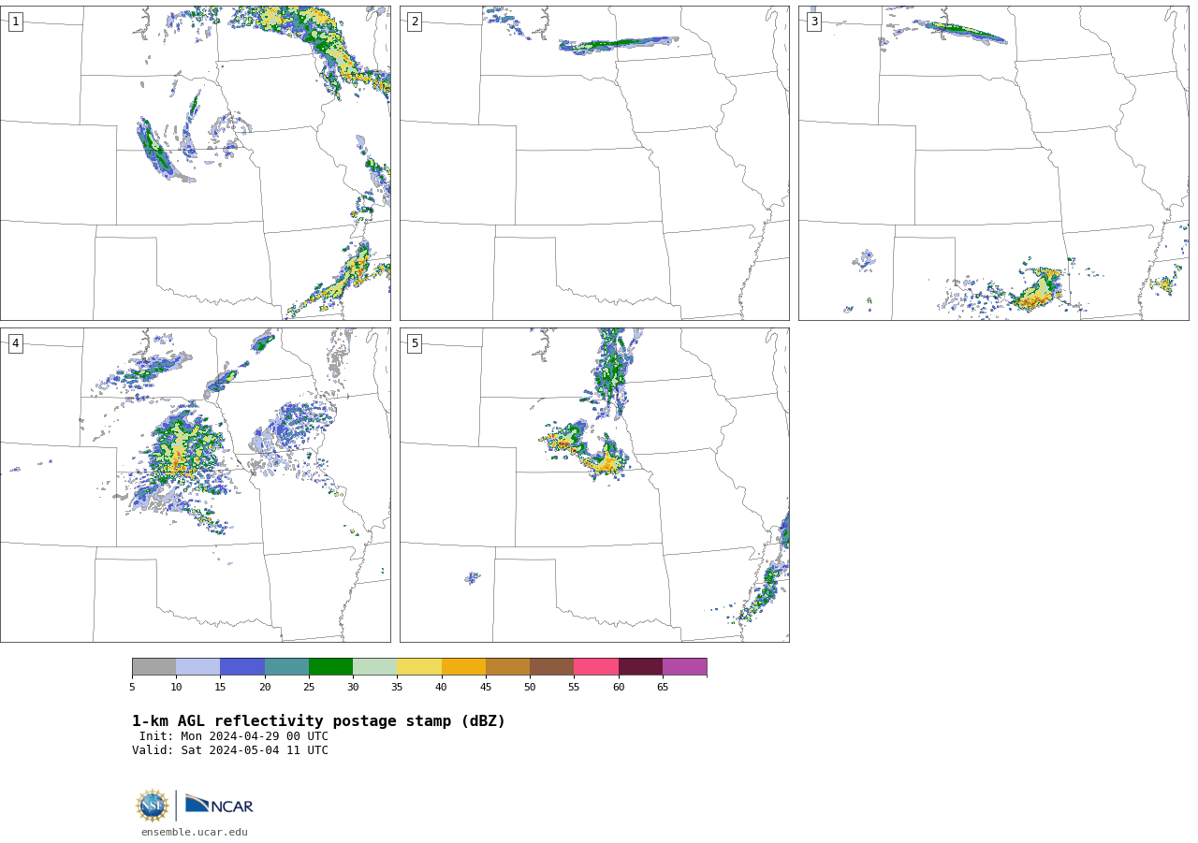Click the tan 45-50 dBZ swatch
Viewport: 1198px width, 843px height.
click(507, 666)
